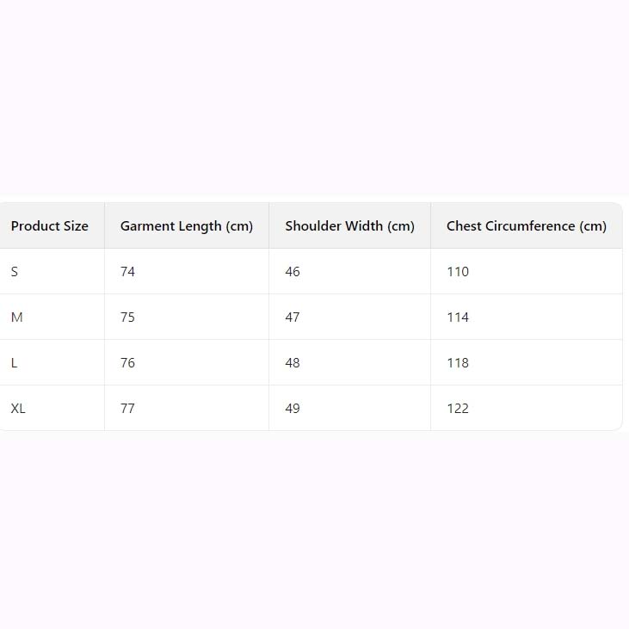The height and width of the screenshot is (629, 629).
Task: Click shoulder width value 46
Action: pos(293,272)
